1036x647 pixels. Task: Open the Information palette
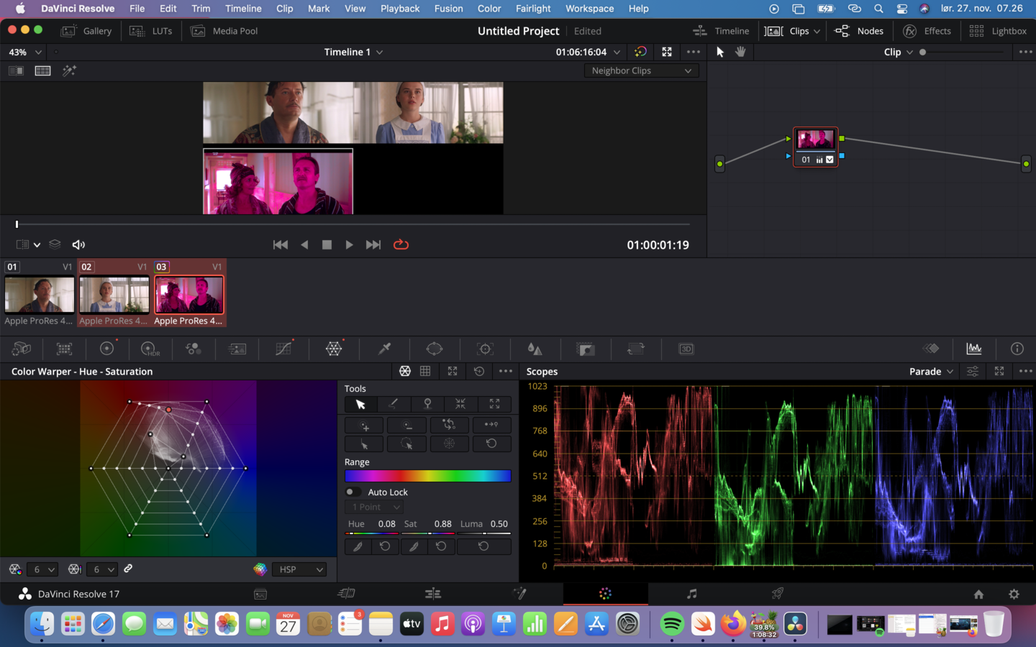pyautogui.click(x=1017, y=349)
